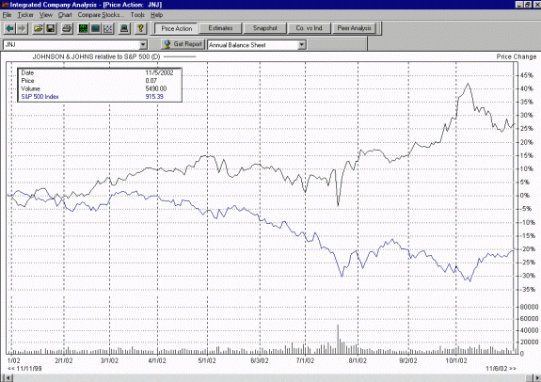This screenshot has height=382, width=541.
Task: Open the Peer Analysis view
Action: point(354,28)
